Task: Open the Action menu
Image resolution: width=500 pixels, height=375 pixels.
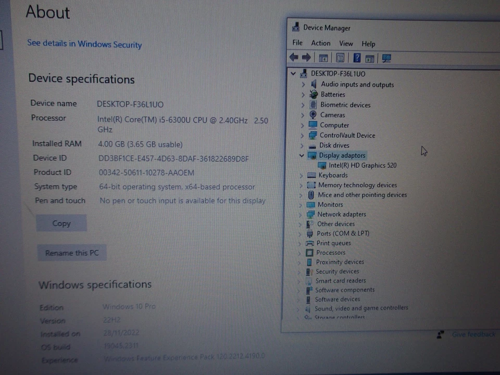Action: (x=320, y=43)
